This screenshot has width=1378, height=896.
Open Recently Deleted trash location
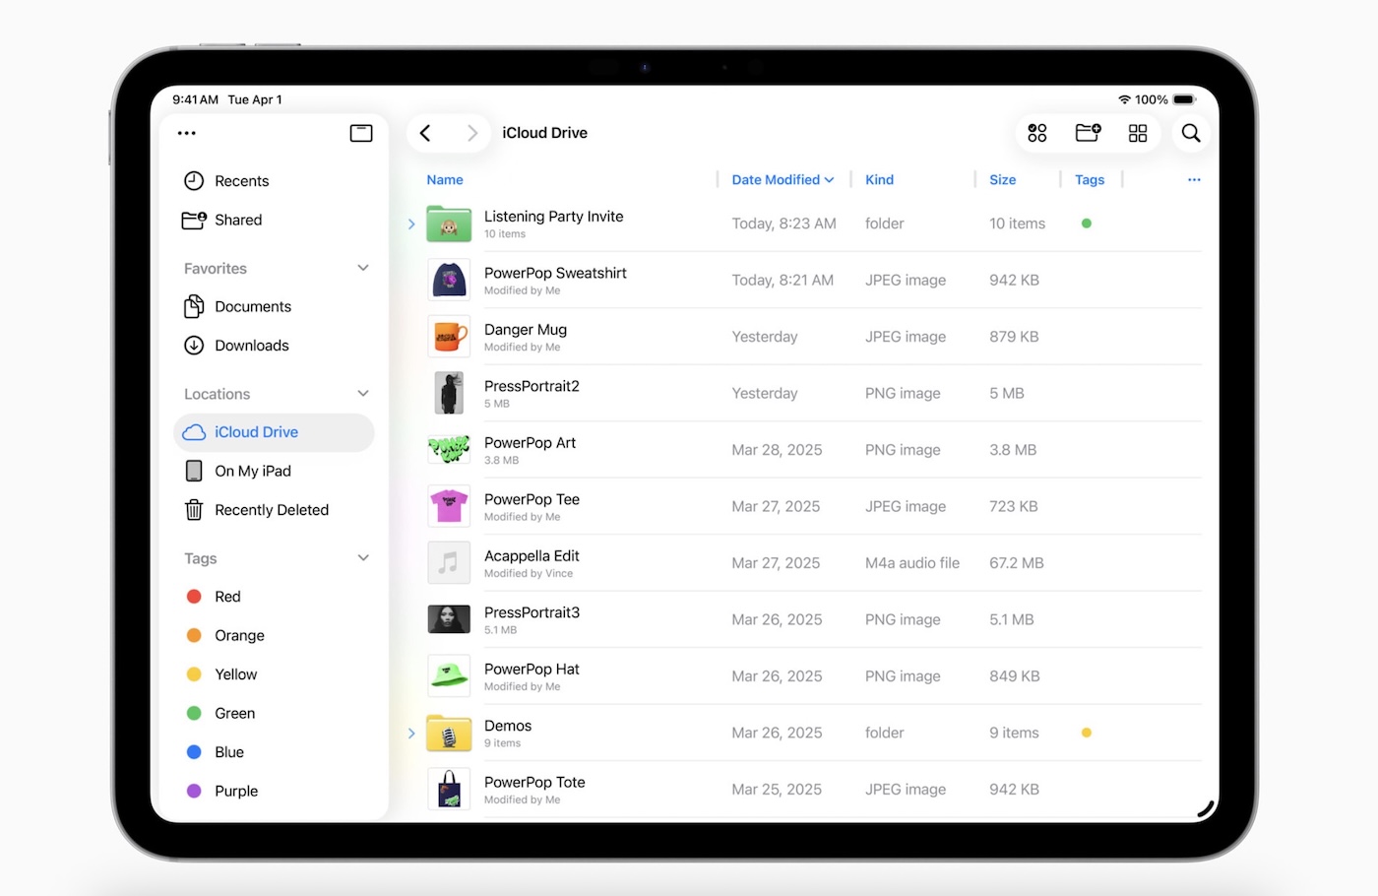(x=271, y=510)
